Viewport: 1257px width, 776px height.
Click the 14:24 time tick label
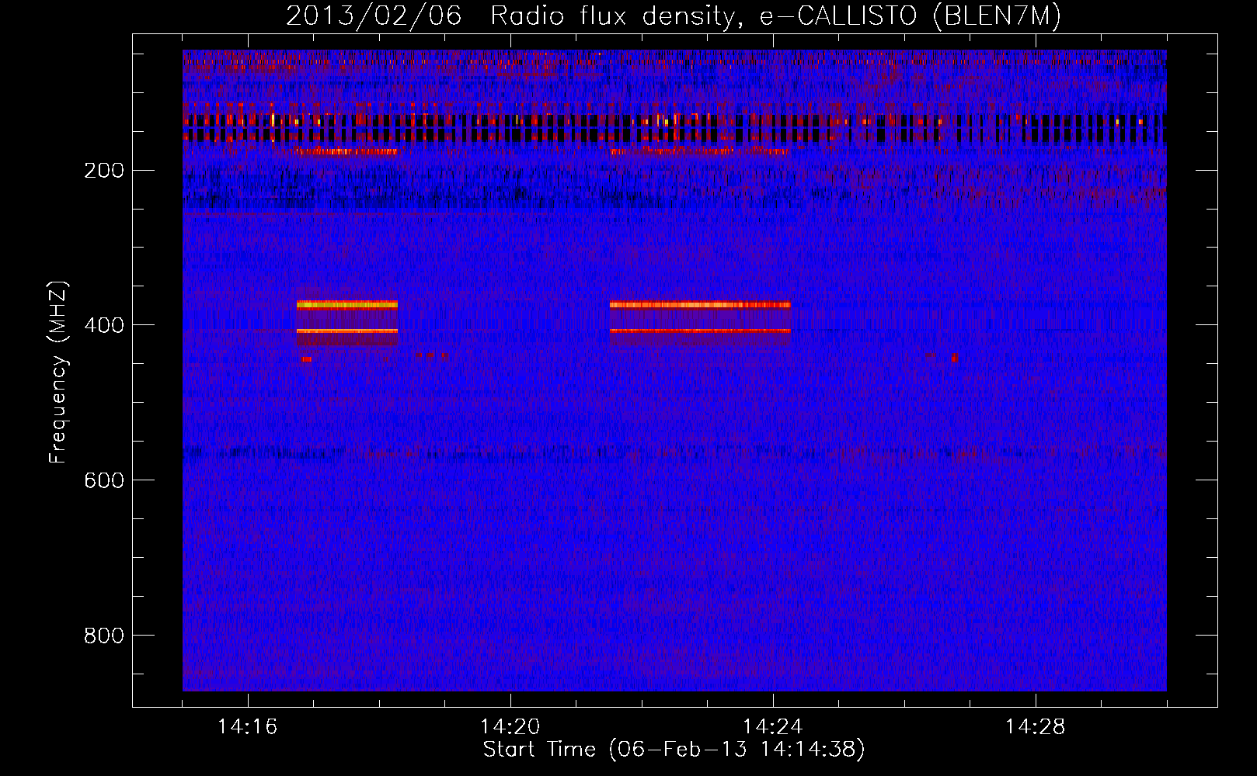click(772, 727)
